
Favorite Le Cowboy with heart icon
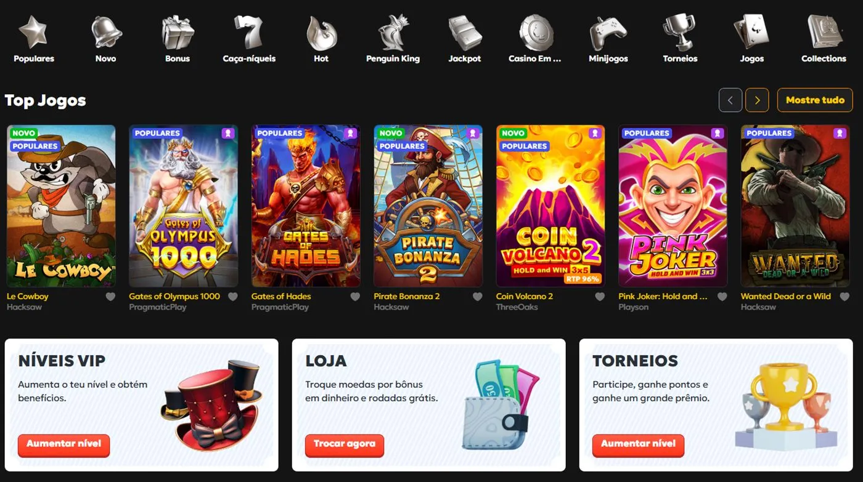point(110,297)
